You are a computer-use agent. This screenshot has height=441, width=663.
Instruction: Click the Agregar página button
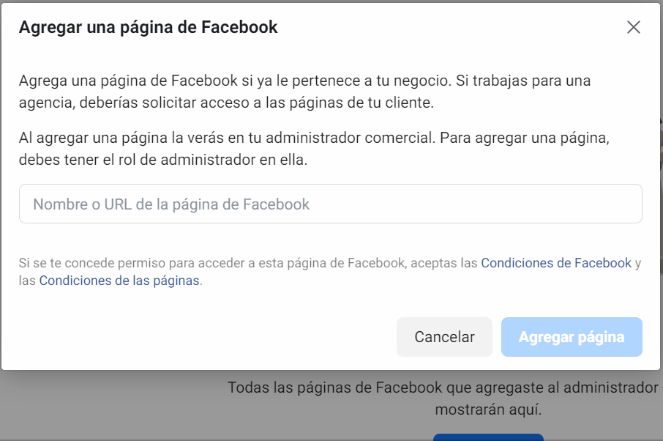coord(572,337)
